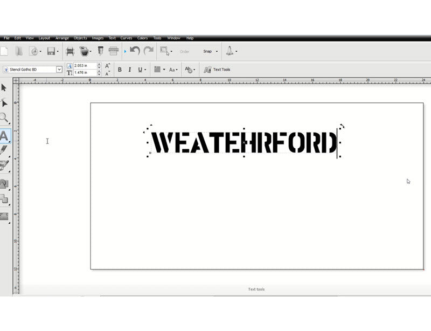The image size is (431, 331).
Task: Select the Node edit tool
Action: [x=4, y=102]
